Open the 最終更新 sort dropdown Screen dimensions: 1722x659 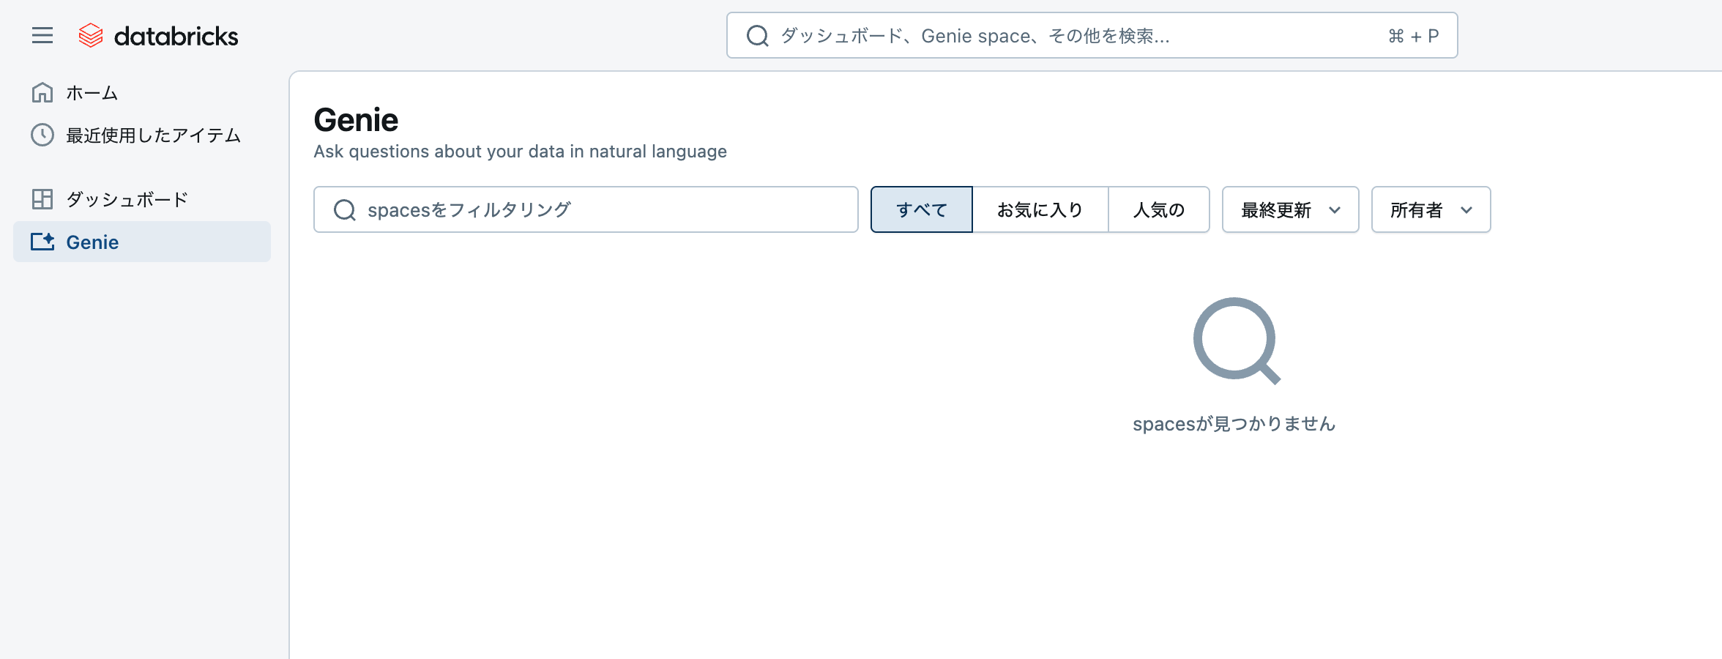[x=1289, y=209]
